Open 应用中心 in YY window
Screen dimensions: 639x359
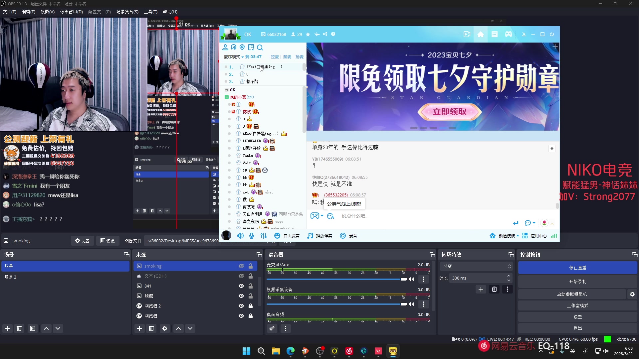tap(534, 236)
